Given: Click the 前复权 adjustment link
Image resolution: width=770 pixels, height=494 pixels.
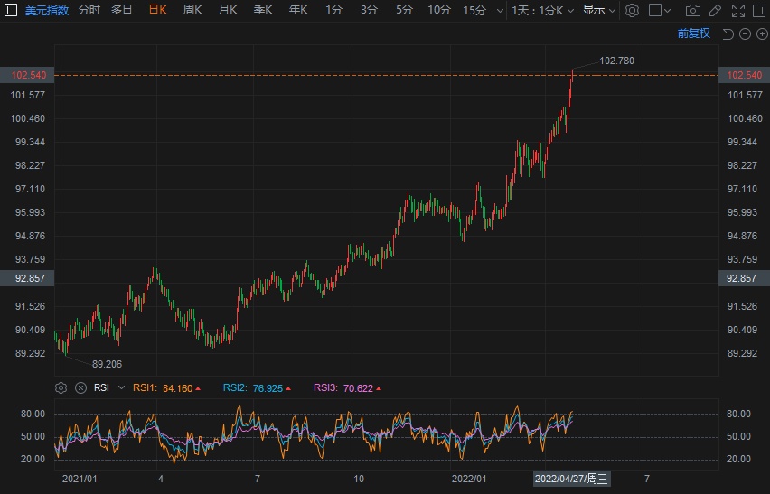Looking at the screenshot, I should (693, 33).
